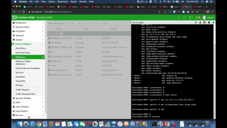Expand the Log & Report menu
The image size is (227, 128).
28,111
